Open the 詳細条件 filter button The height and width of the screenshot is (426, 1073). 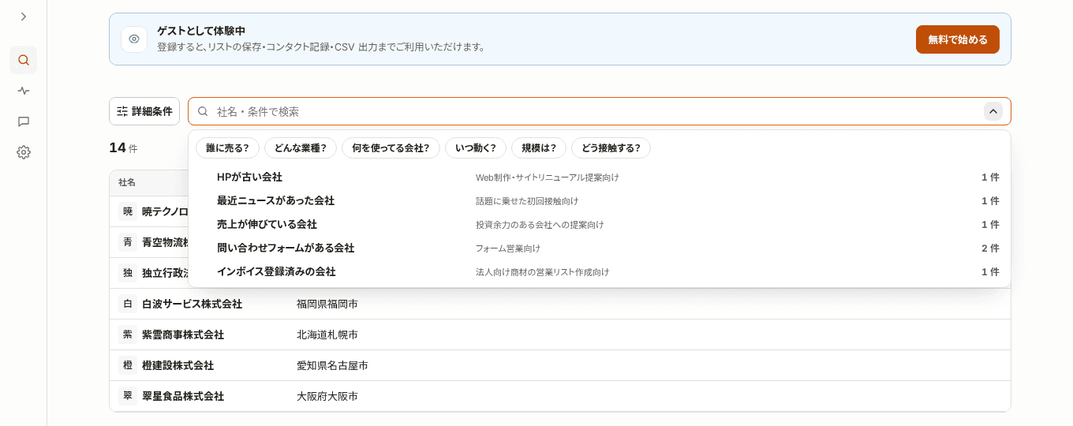(x=144, y=111)
